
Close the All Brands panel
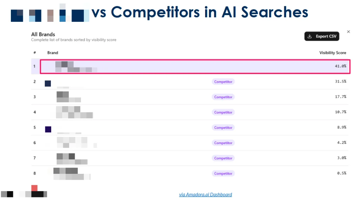pos(348,32)
